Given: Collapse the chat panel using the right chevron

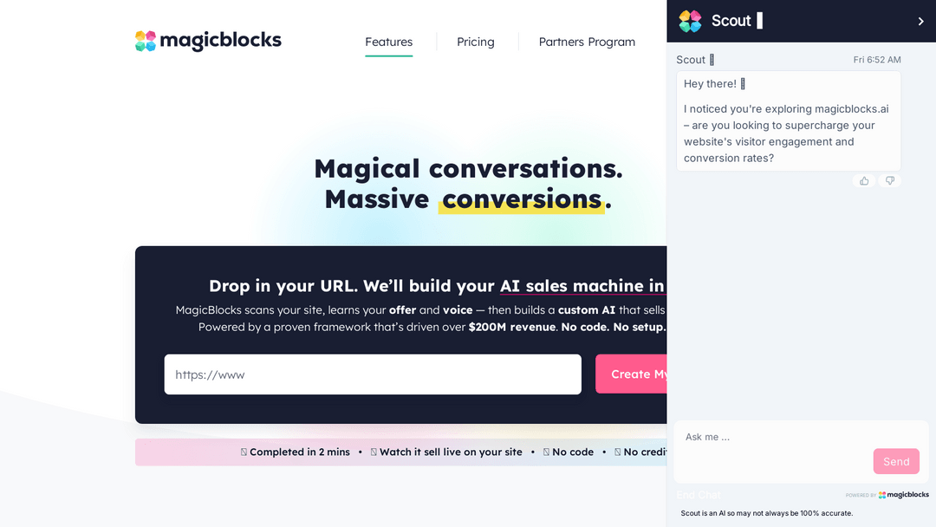Looking at the screenshot, I should point(922,21).
